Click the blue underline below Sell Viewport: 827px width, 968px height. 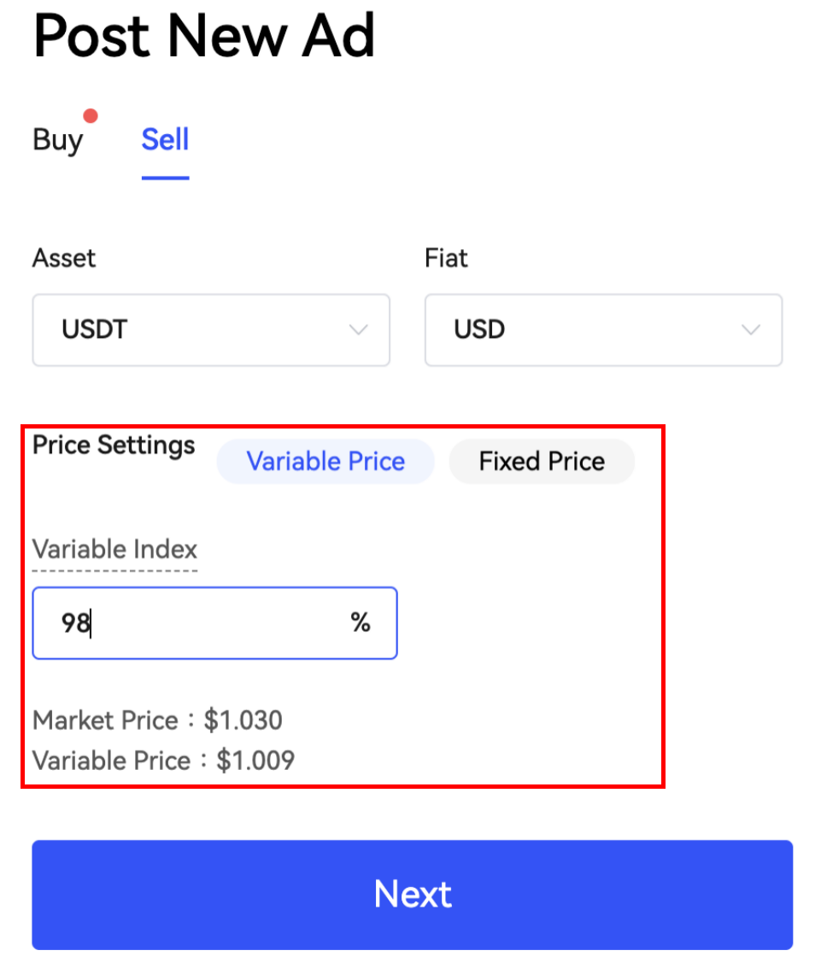point(165,178)
